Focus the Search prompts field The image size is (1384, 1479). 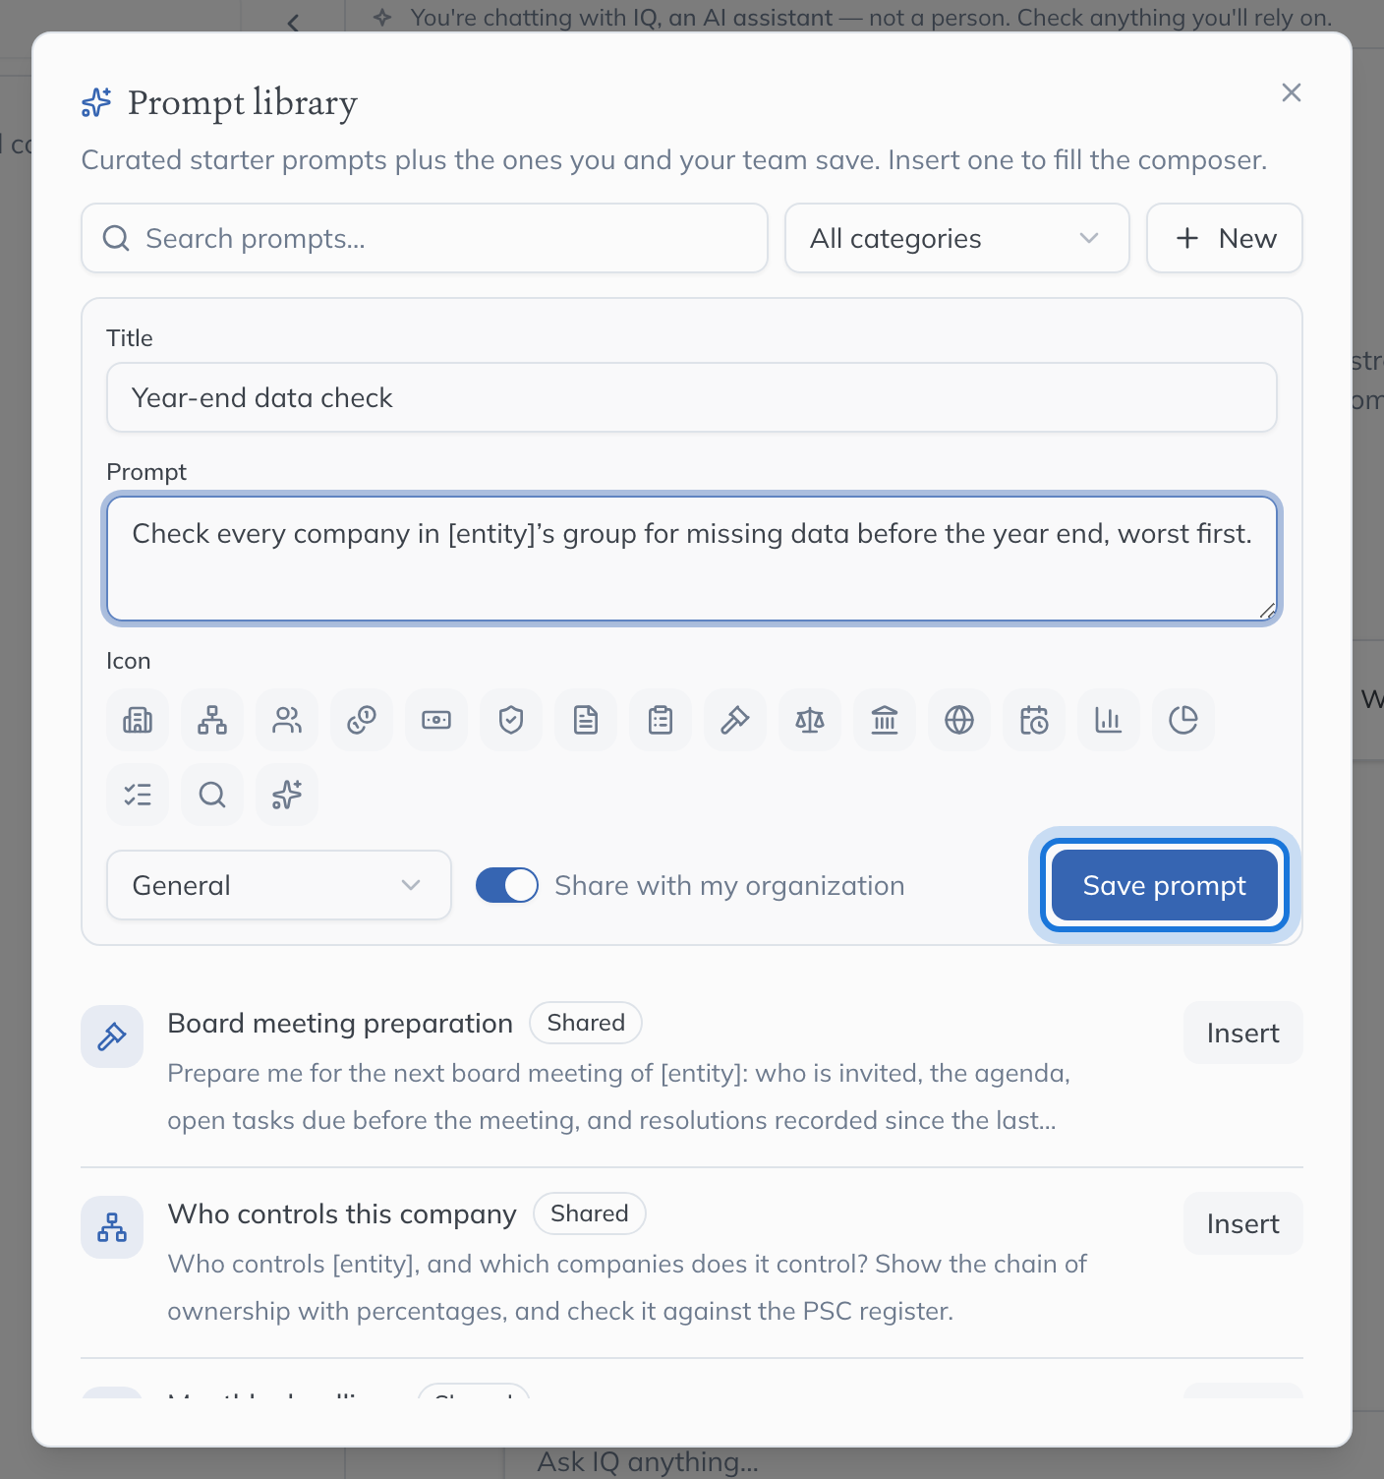tap(425, 238)
